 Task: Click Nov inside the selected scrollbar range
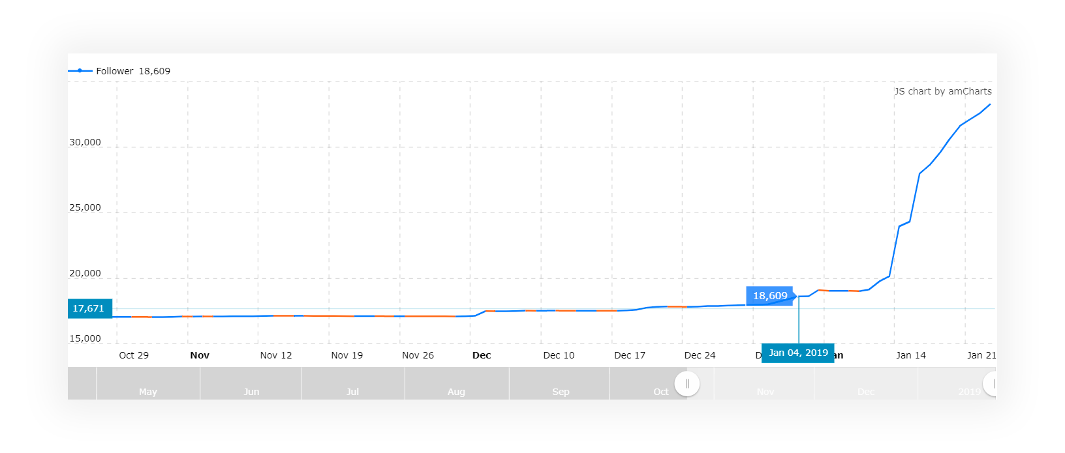point(765,392)
